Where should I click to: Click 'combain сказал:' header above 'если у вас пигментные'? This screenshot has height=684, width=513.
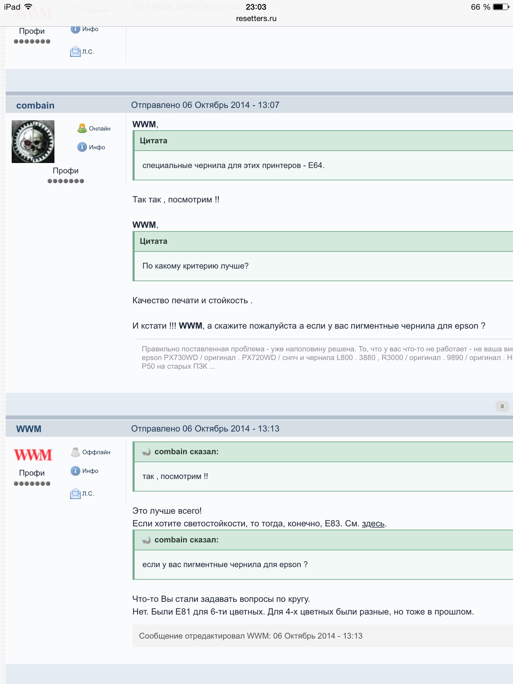coord(186,540)
